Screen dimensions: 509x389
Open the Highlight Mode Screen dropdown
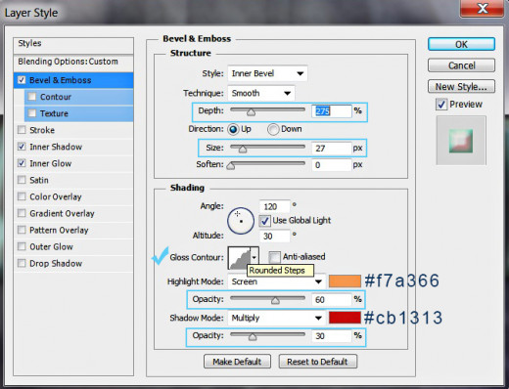coord(277,281)
